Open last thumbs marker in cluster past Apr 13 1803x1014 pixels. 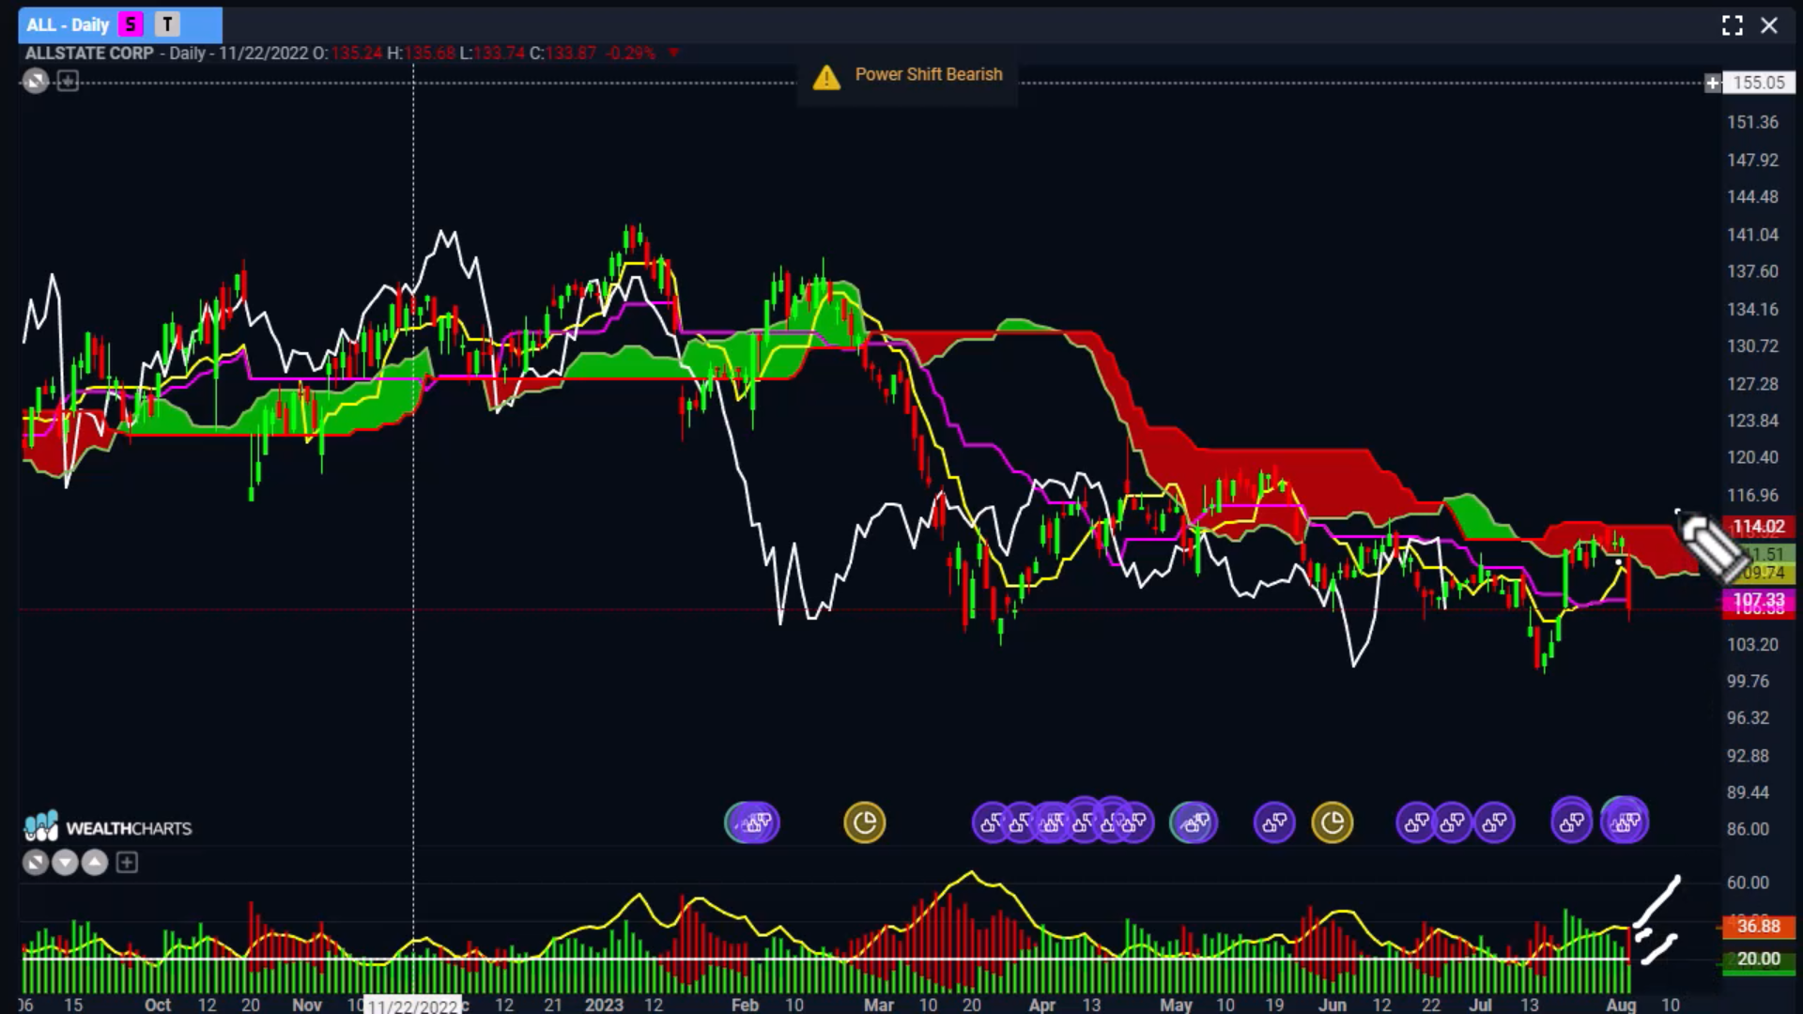[x=1134, y=823]
